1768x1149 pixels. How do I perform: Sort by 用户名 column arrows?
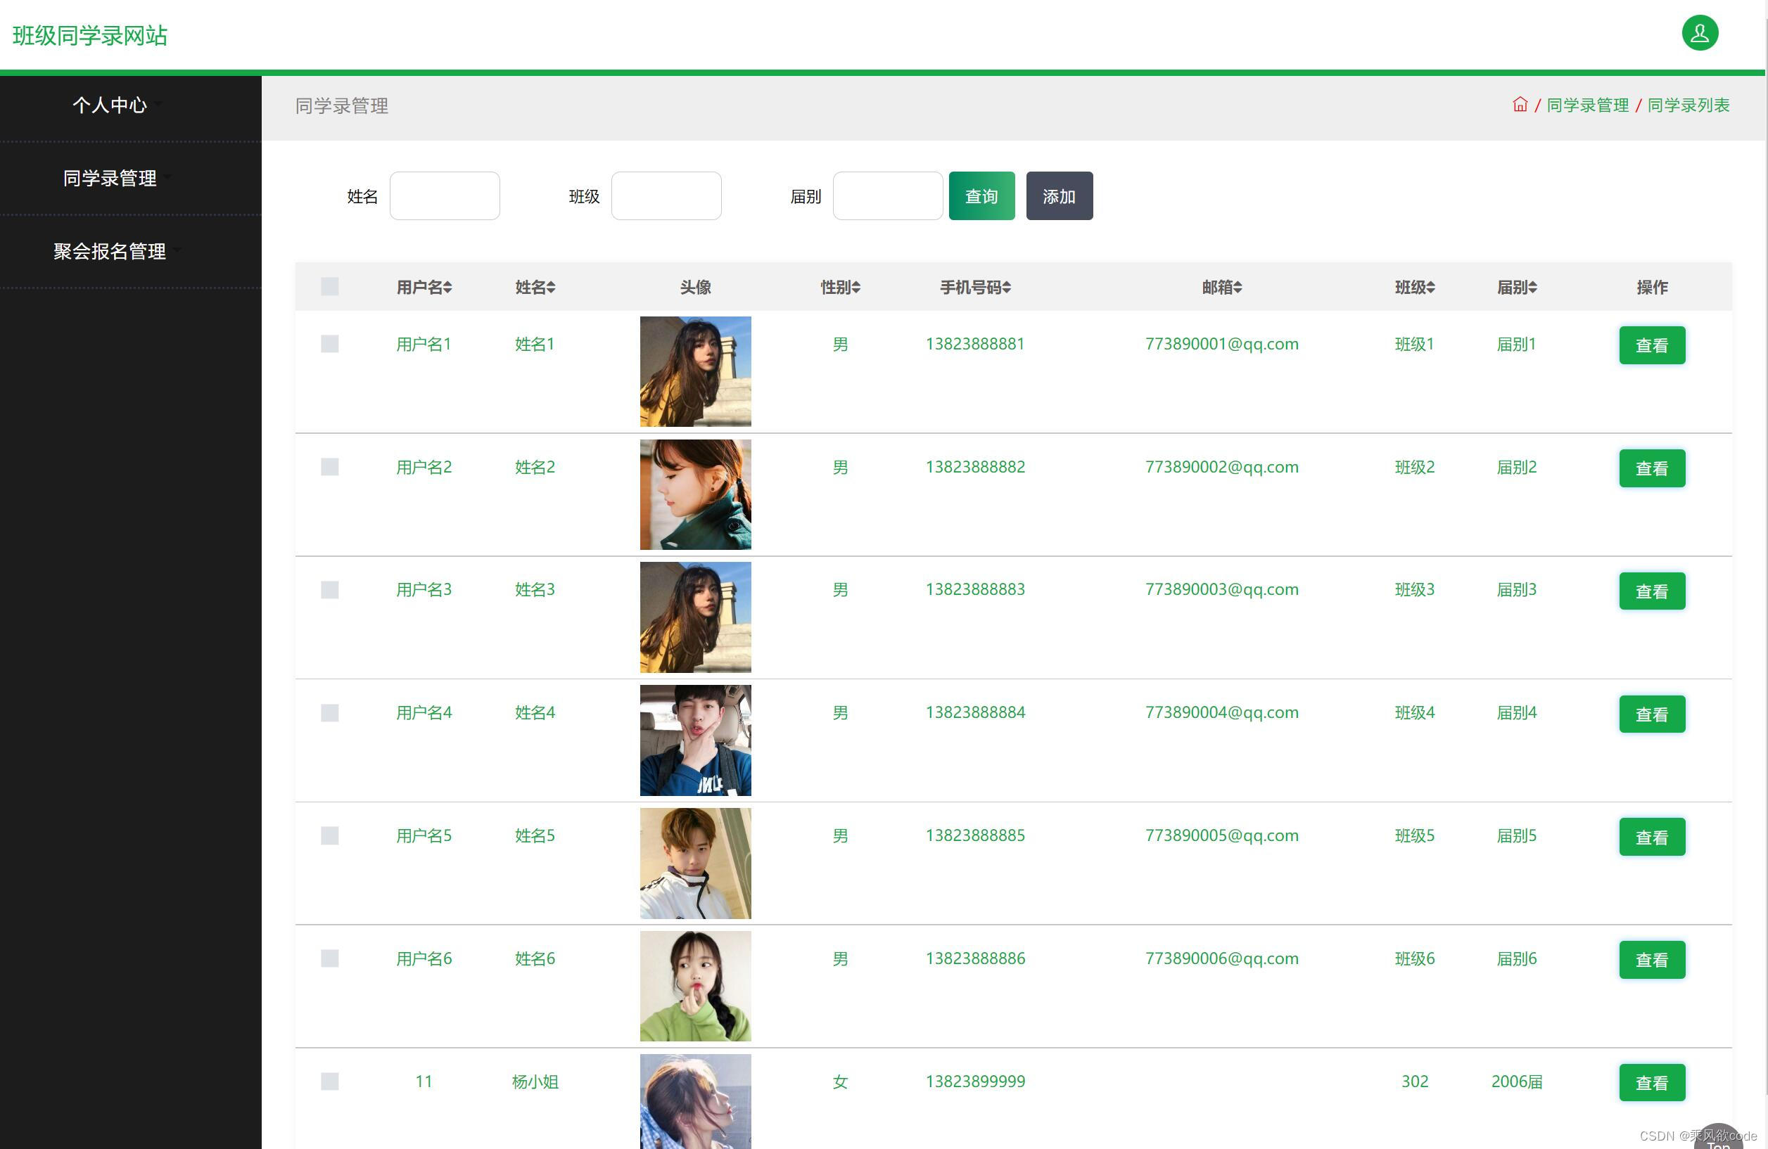point(447,288)
